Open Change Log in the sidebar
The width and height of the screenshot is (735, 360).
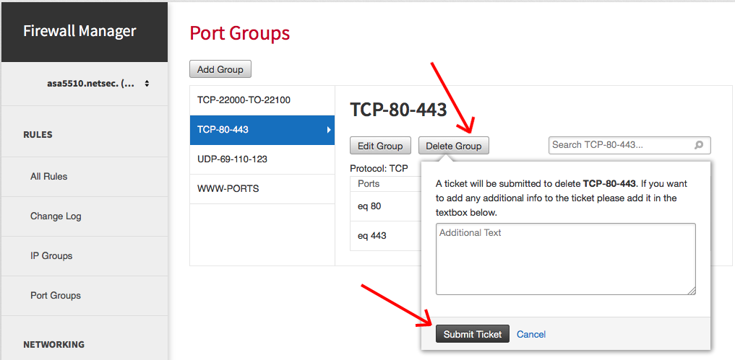[x=56, y=216]
